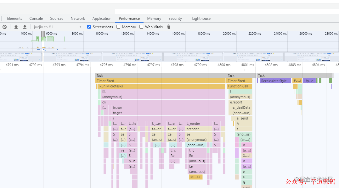Screen dimensions: 339x188
Task: Enable the Memory checkbox
Action: click(118, 27)
